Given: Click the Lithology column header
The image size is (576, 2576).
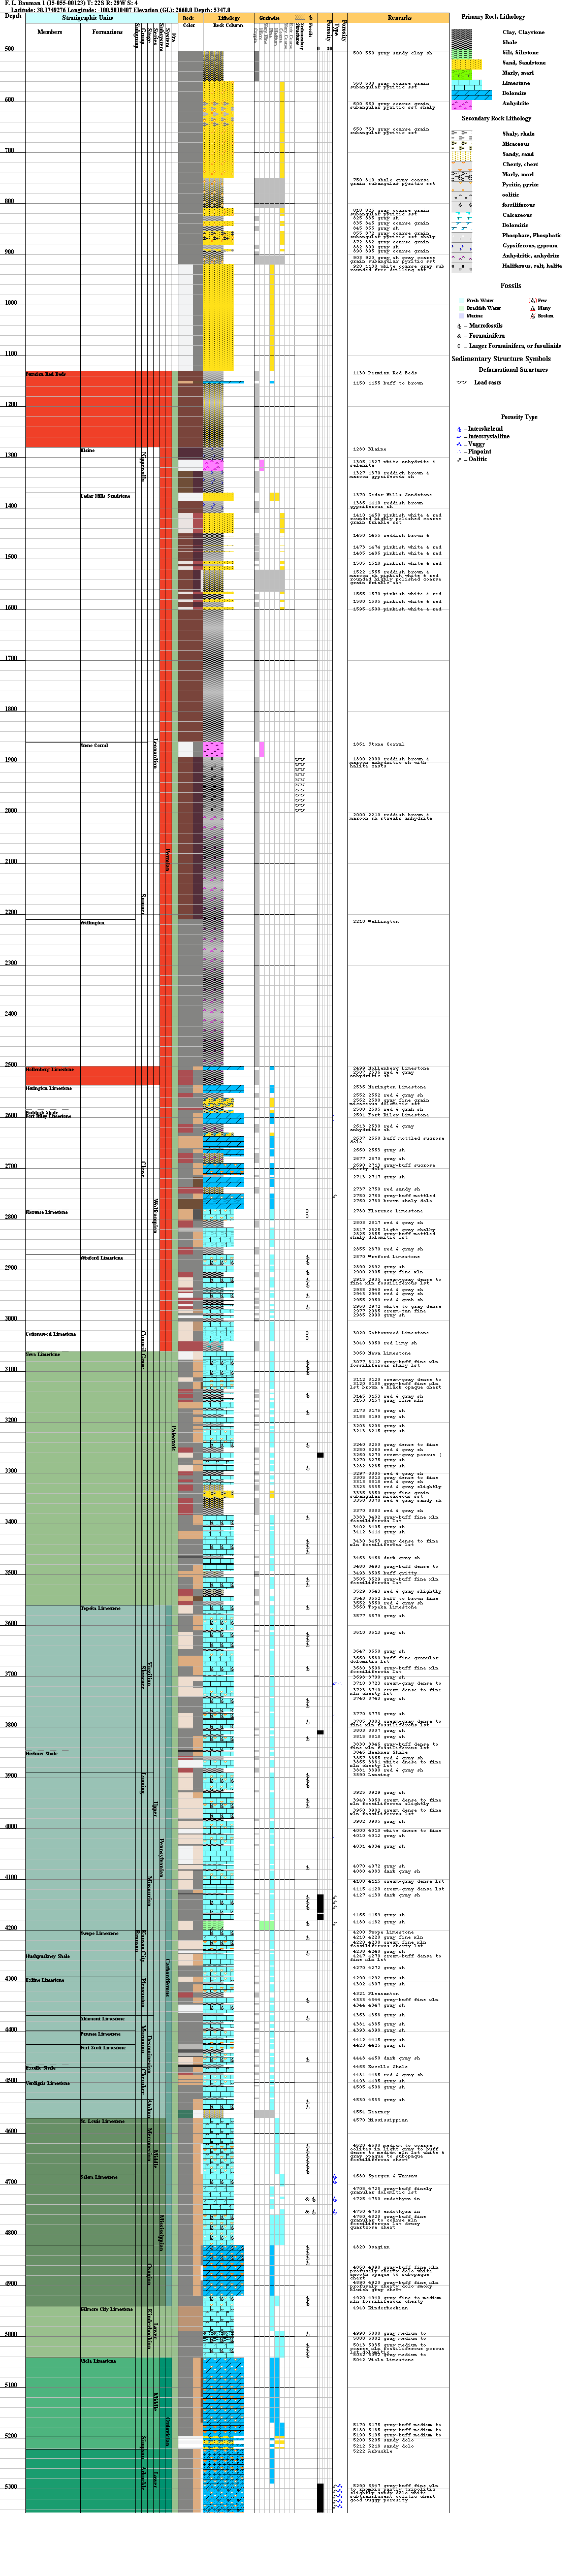Looking at the screenshot, I should 229,18.
